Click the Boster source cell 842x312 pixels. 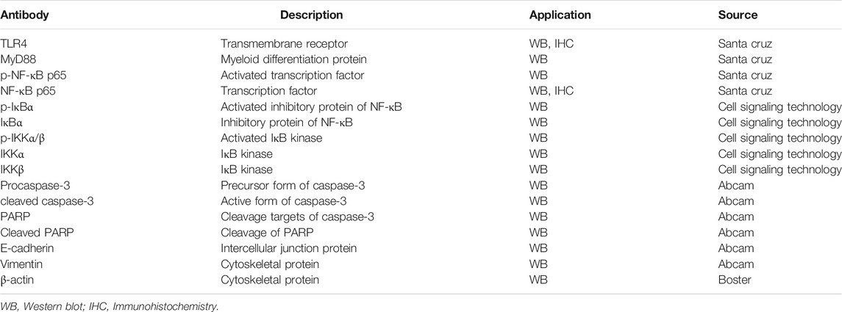coord(734,280)
